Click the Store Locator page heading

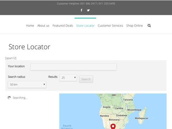tap(29, 47)
